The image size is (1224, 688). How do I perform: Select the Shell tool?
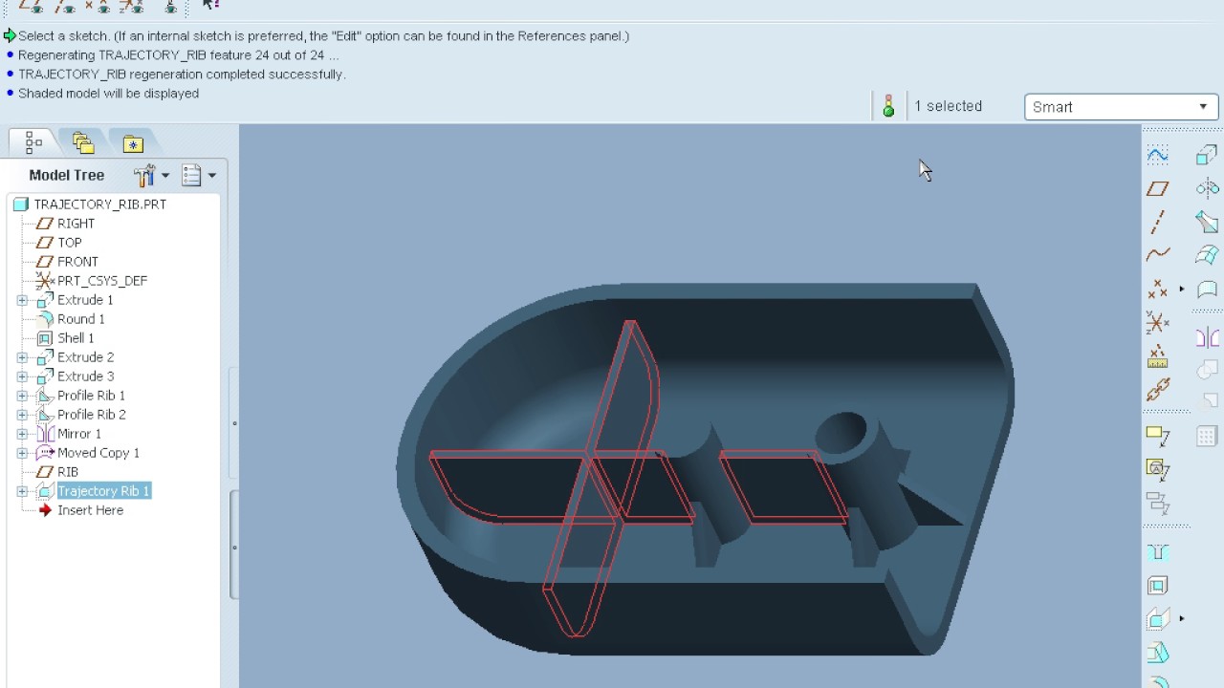tap(1158, 586)
